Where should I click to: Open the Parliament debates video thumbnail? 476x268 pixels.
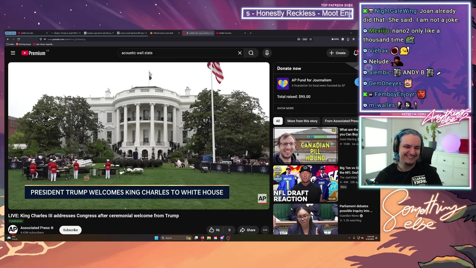305,219
